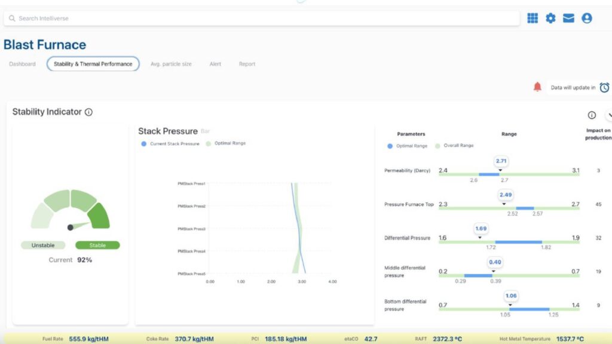Click the Unstable status label
This screenshot has height=344, width=612.
coord(43,245)
